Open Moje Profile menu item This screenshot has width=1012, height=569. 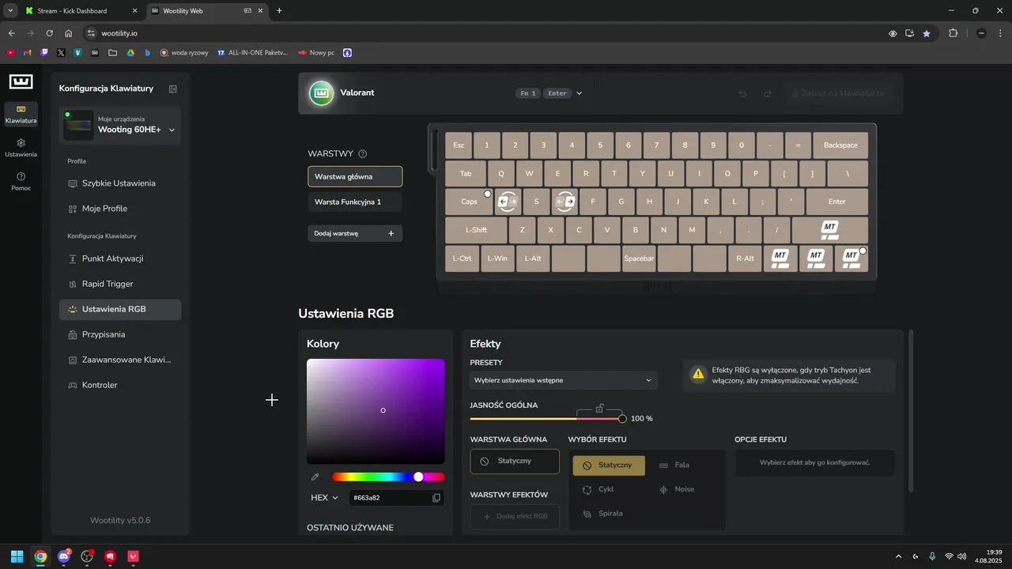120,209
